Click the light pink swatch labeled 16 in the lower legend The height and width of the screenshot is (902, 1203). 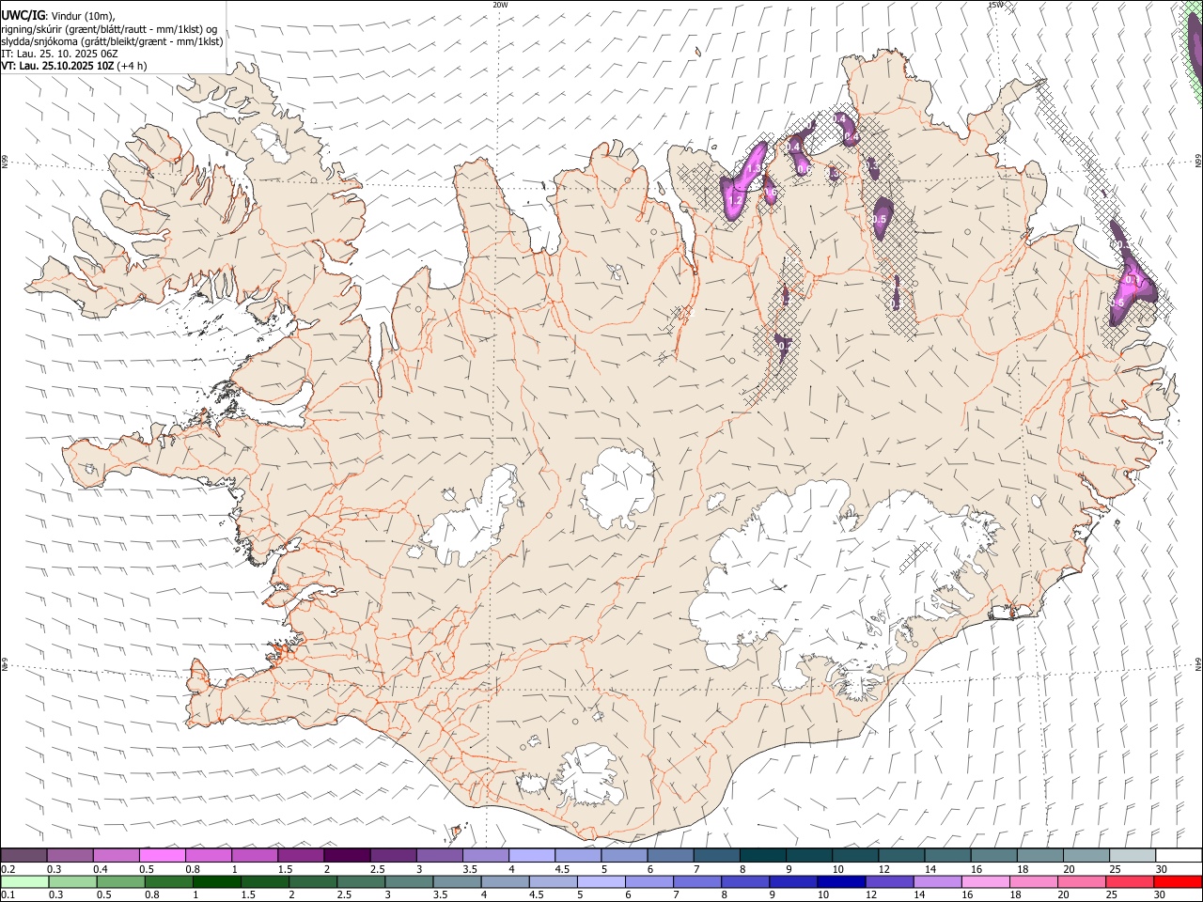coord(986,881)
